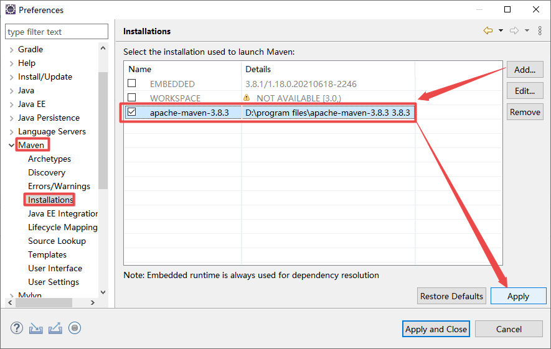Select Maven in preferences tree
This screenshot has height=349, width=551.
[x=31, y=145]
